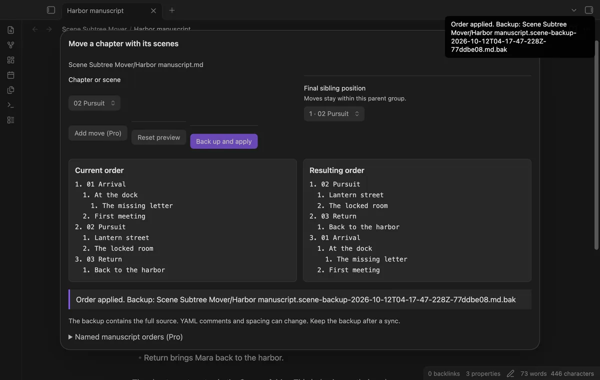Click 'At the dock' in Resulting order

tap(350, 248)
